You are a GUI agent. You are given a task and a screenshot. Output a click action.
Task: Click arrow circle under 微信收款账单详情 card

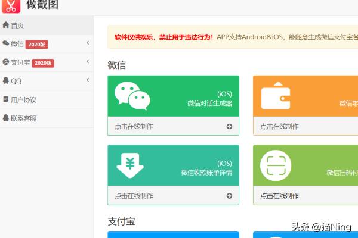click(229, 196)
